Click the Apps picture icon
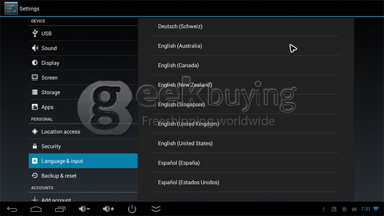 (35, 107)
